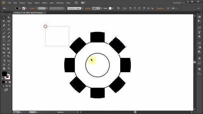Click the Stroke panel link

(x=32, y=9)
